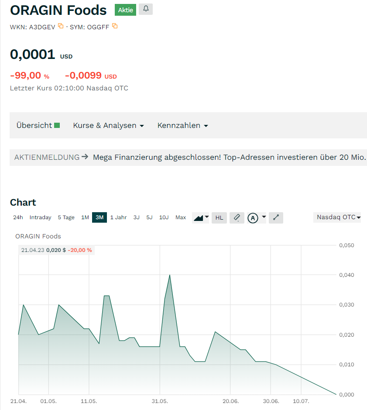Click the green square beside Übersicht

coord(57,125)
